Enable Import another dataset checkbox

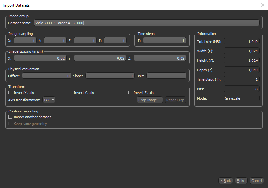pos(10,117)
